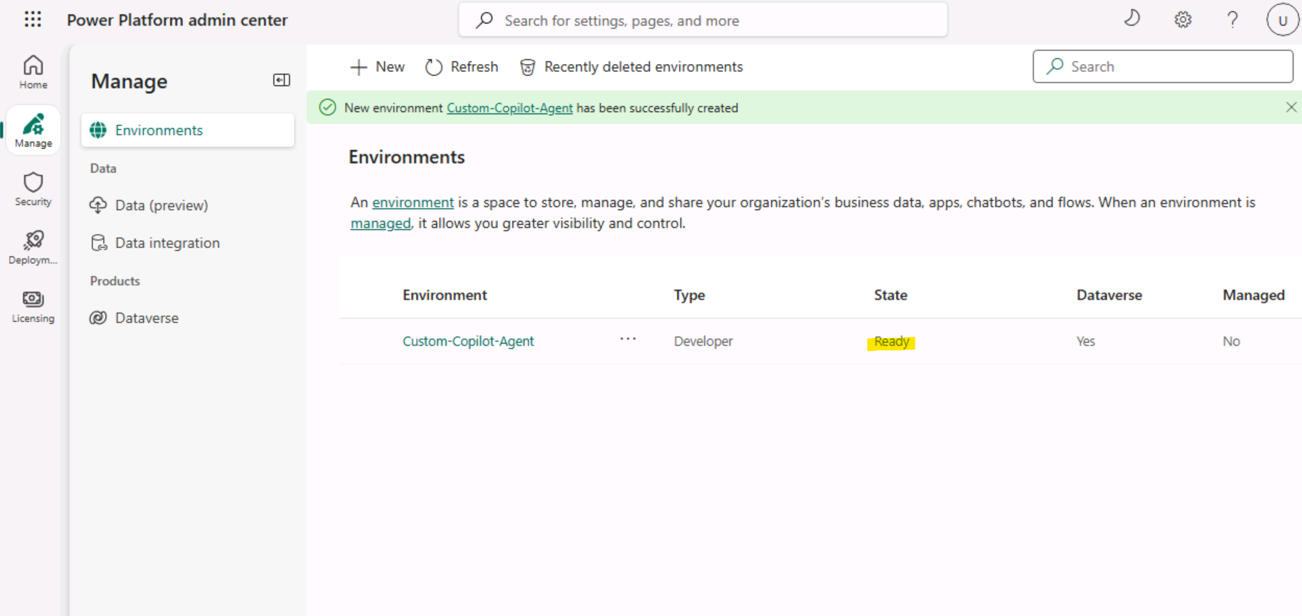Viewport: 1302px width, 616px height.
Task: Open the help question mark icon
Action: coord(1232,19)
